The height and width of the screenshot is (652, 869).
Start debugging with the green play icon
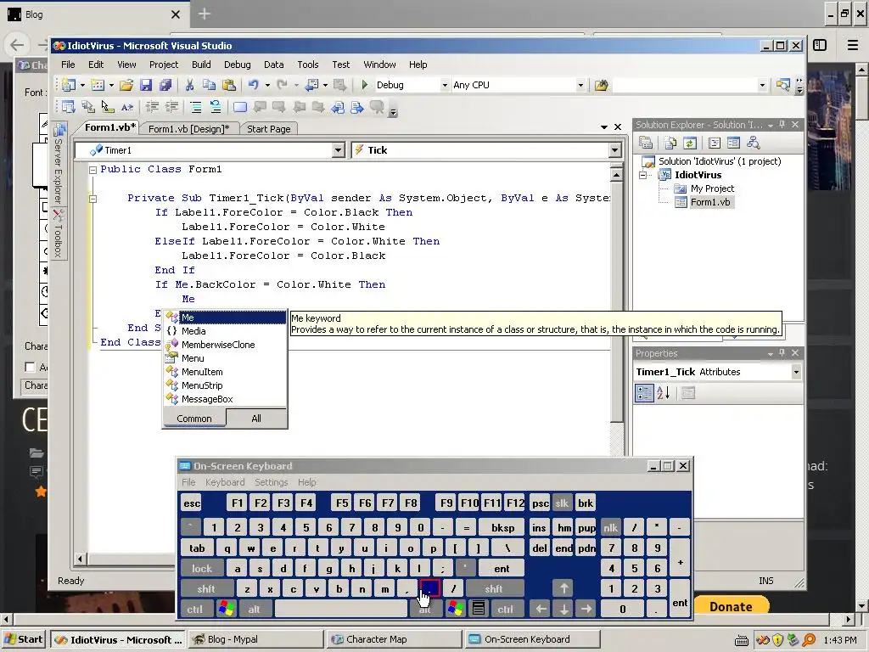click(365, 85)
